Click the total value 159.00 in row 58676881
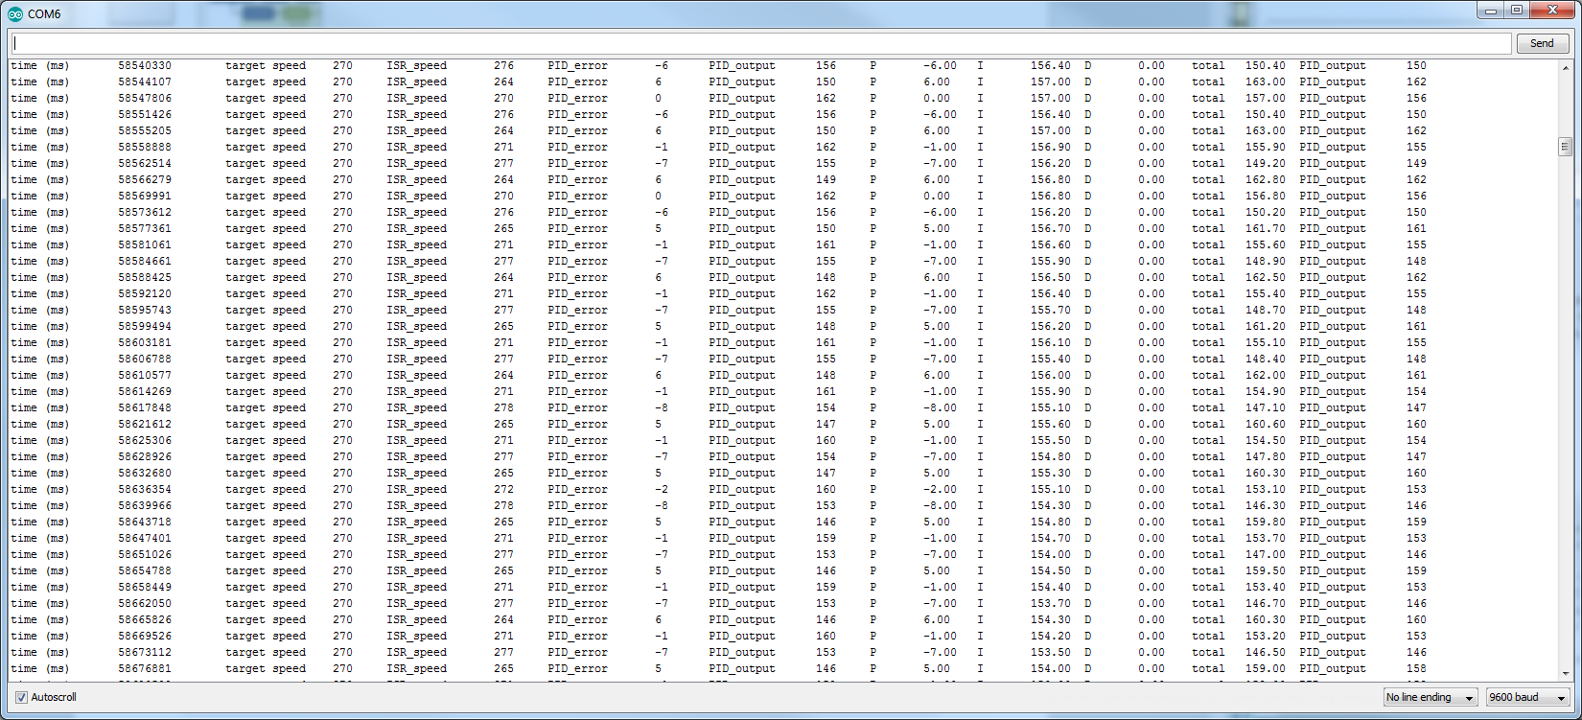The width and height of the screenshot is (1582, 720). pos(1266,668)
